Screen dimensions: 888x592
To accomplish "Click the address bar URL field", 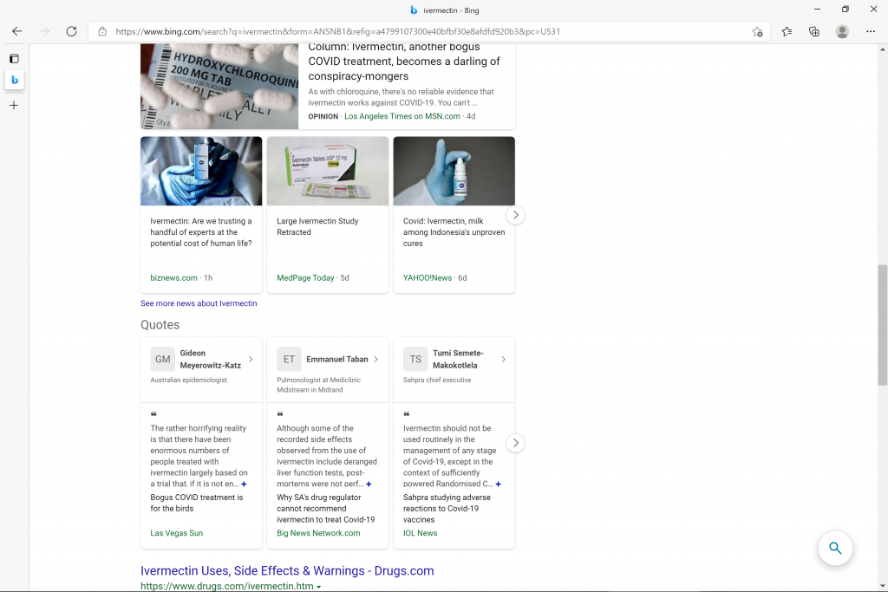I will coord(430,32).
